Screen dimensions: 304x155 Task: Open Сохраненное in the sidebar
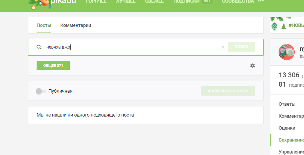point(291,140)
